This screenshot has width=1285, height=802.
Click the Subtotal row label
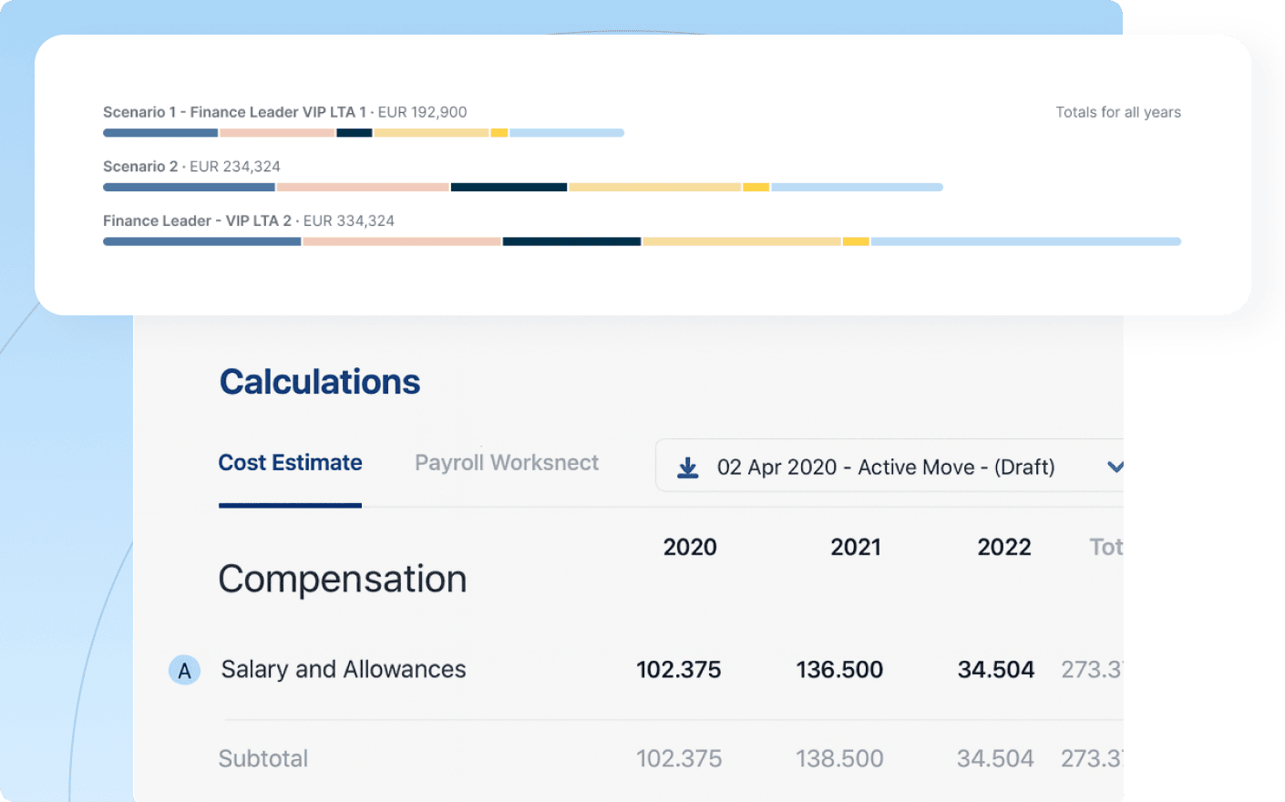click(263, 758)
